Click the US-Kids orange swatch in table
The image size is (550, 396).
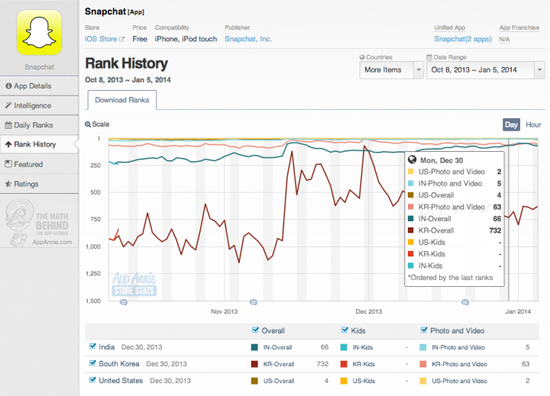tap(344, 381)
